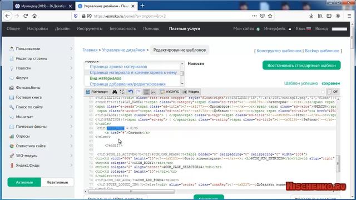Open the Дизайн menu
The width and height of the screenshot is (356, 200).
point(62,28)
